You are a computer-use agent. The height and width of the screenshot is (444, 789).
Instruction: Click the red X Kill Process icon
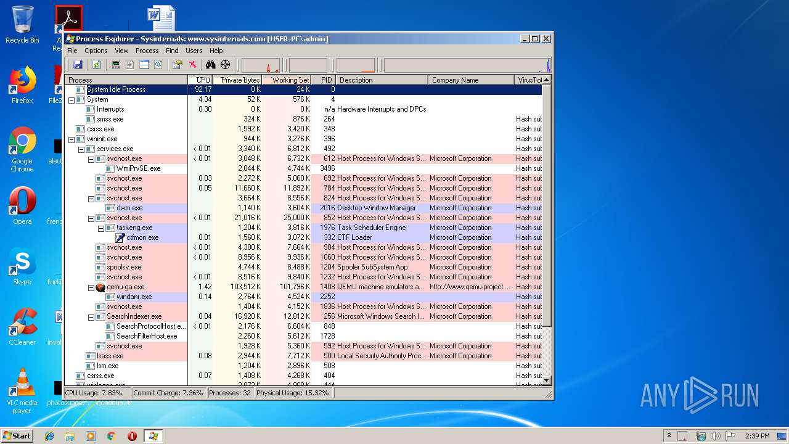click(x=192, y=65)
